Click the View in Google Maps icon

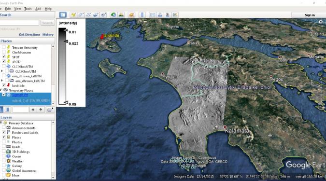[175, 15]
